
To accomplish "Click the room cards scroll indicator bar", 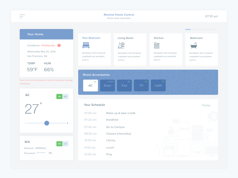I will (201, 29).
